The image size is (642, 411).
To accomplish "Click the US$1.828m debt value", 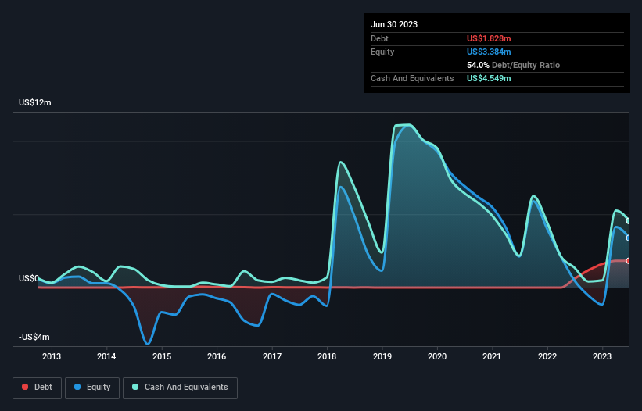I will pos(489,38).
